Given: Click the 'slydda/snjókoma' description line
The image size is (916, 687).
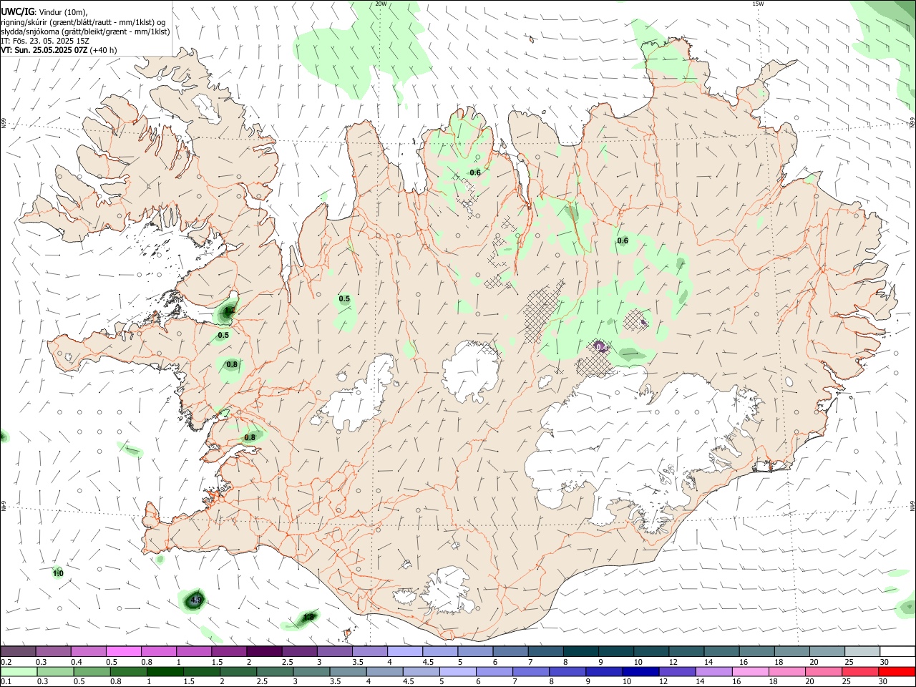Looking at the screenshot, I should tap(85, 31).
